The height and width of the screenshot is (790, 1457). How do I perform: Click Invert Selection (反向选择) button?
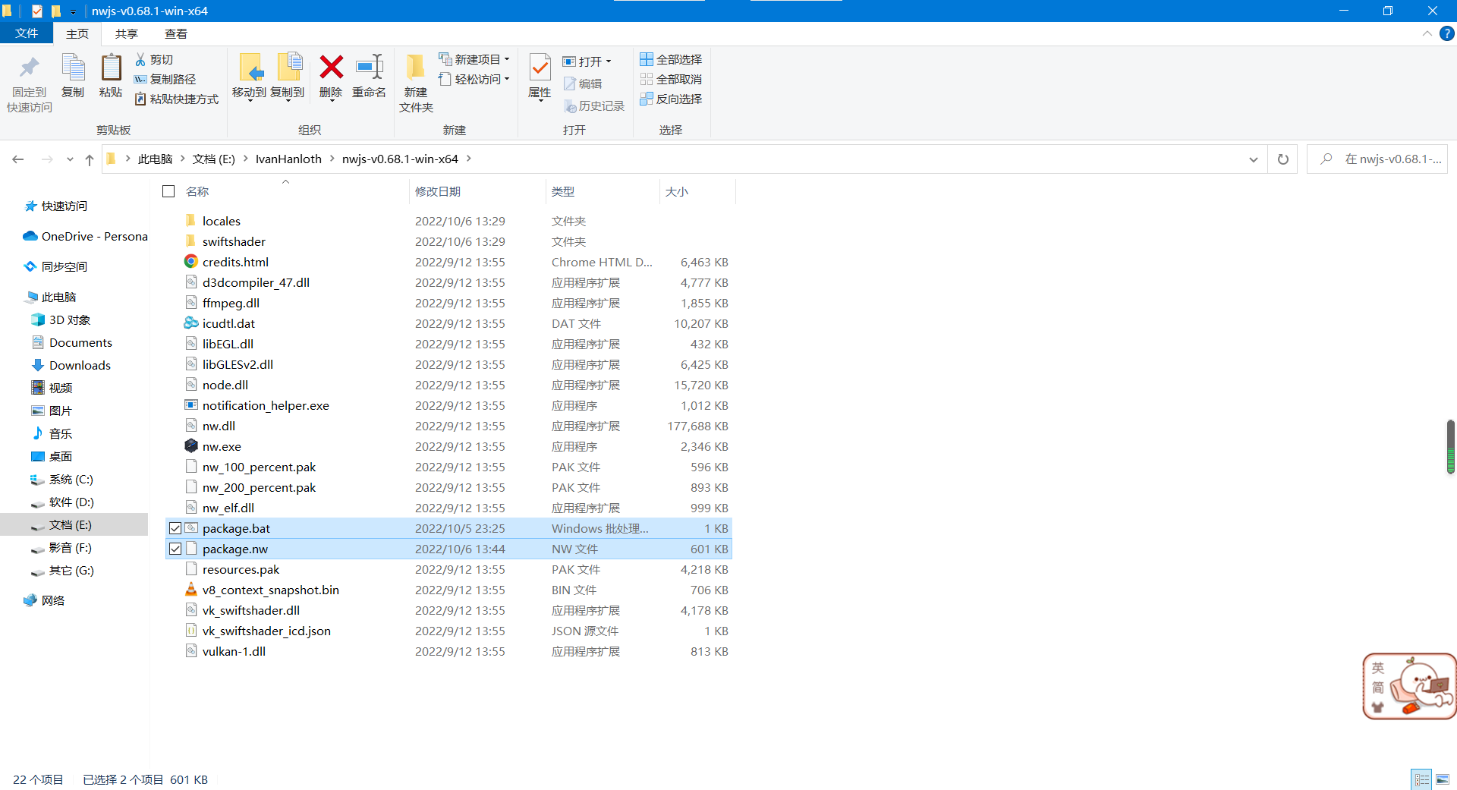point(671,99)
